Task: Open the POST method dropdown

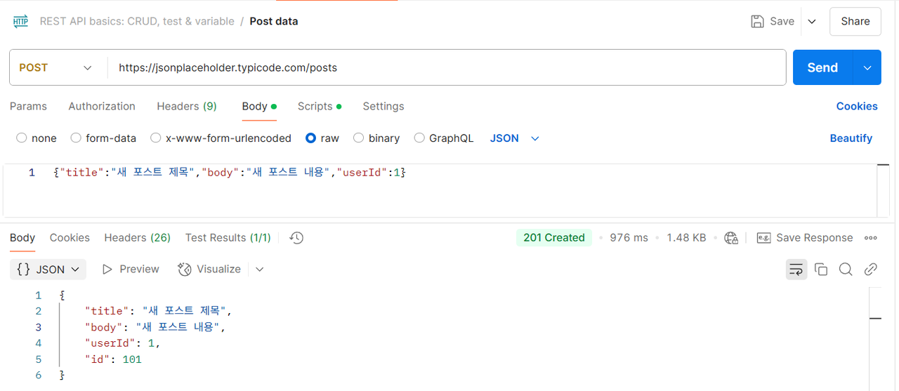Action: pyautogui.click(x=55, y=67)
